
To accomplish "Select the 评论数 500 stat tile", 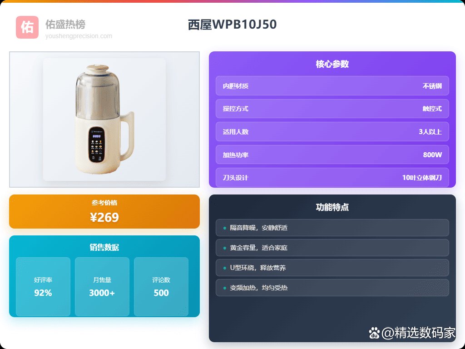I will [x=161, y=287].
